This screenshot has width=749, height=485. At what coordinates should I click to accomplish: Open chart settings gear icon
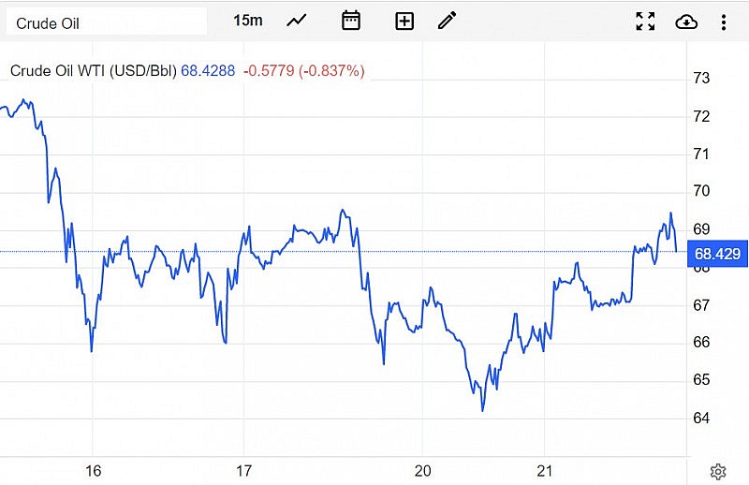click(x=718, y=471)
